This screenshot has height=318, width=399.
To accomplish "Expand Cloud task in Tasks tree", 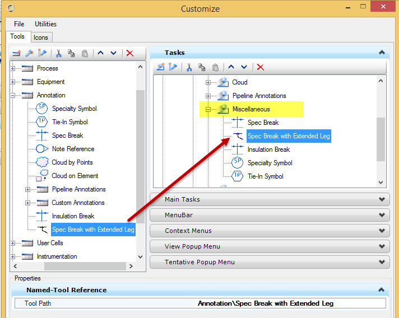I will pos(208,82).
